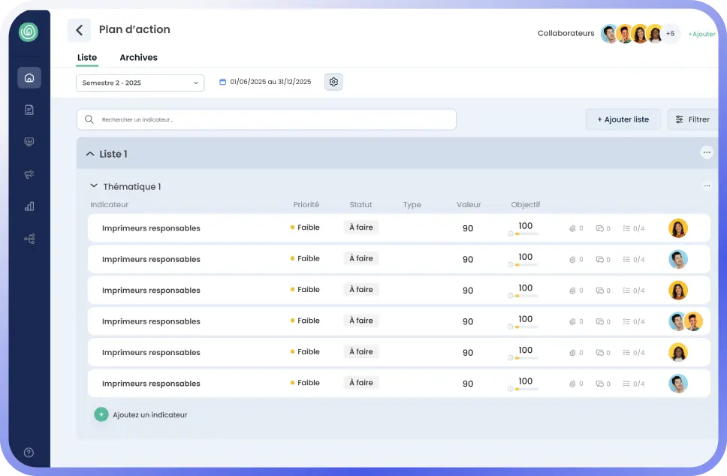Click the home icon in sidebar

pyautogui.click(x=29, y=77)
